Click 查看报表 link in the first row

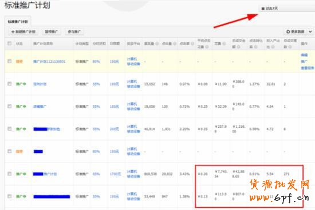point(308,68)
